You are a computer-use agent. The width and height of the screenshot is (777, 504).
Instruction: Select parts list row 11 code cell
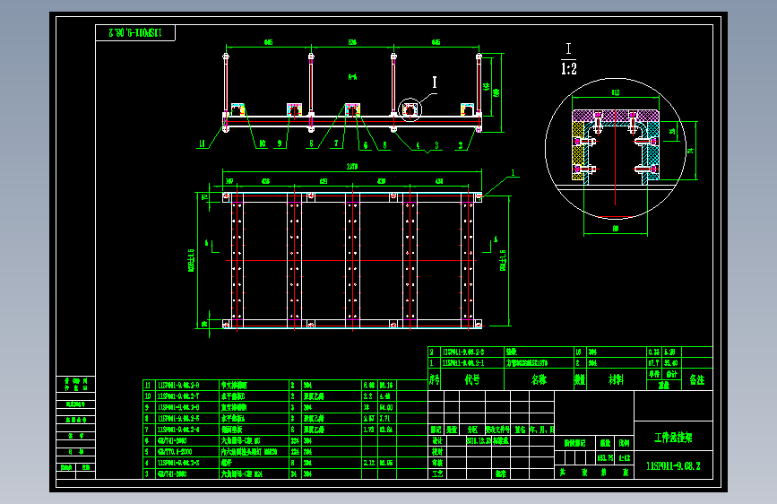187,385
